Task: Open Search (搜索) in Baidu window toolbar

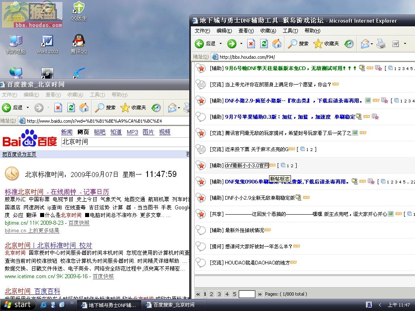Action: click(x=105, y=108)
